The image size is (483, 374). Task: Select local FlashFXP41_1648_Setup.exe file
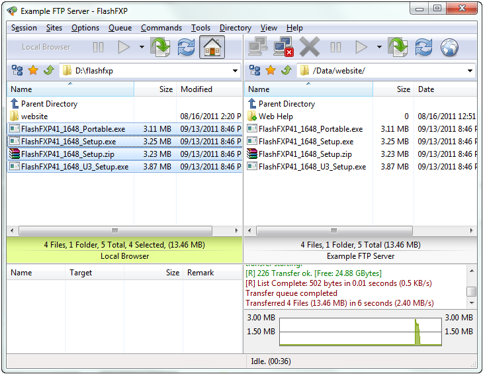[x=125, y=142]
